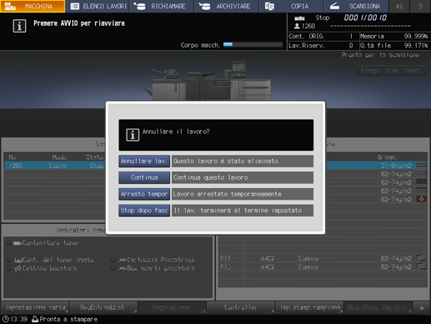The height and width of the screenshot is (324, 431).
Task: Click the speaker sound icon
Action: click(x=399, y=6)
